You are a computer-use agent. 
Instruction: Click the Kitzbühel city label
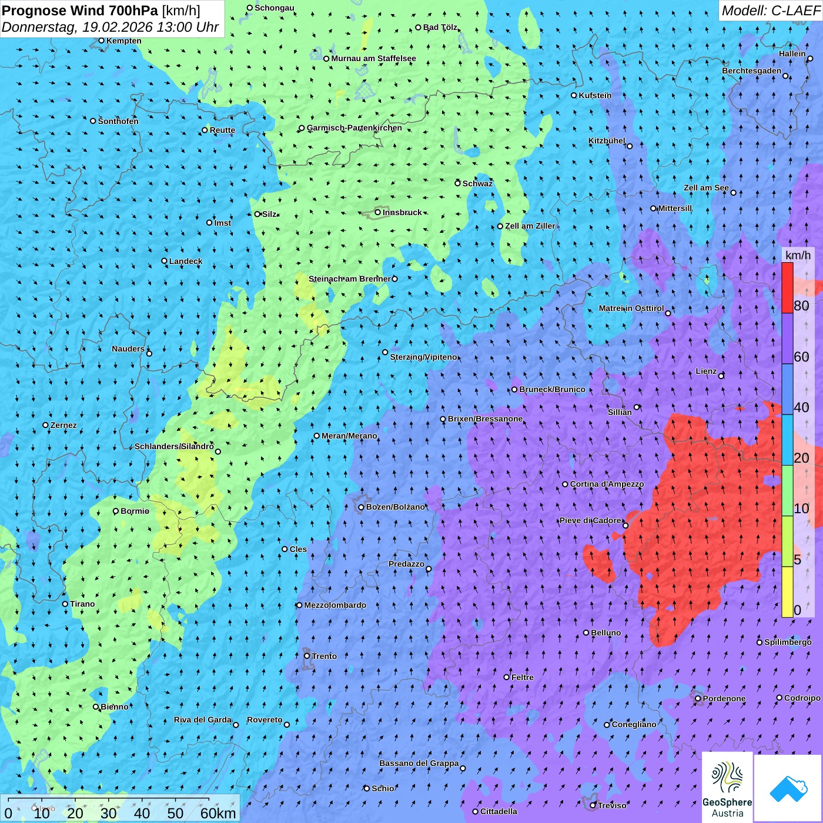[607, 140]
